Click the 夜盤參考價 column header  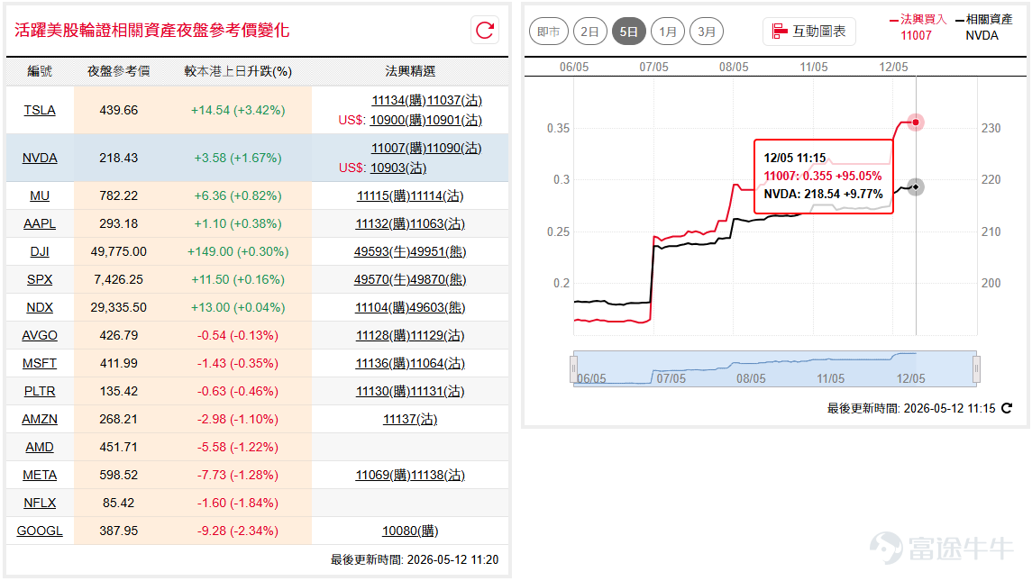tap(118, 71)
